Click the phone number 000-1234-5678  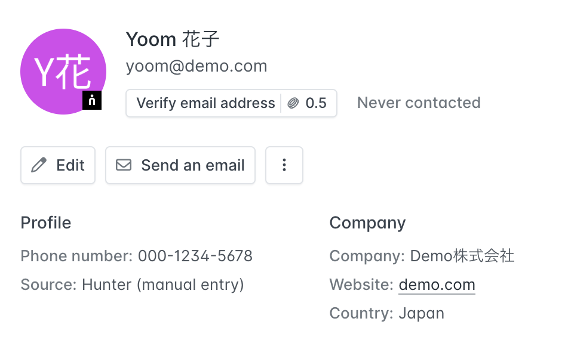click(x=195, y=256)
